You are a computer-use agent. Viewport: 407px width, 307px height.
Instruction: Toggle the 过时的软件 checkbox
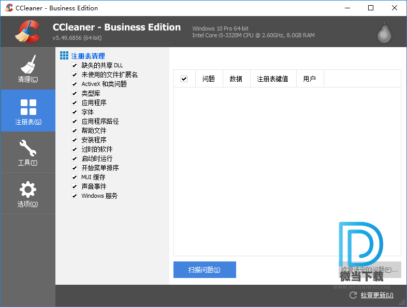[75, 149]
